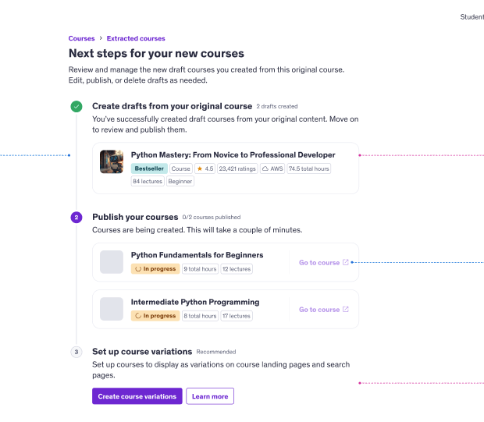Viewport: 484px width, 422px height.
Task: Click the step 3 circle indicator
Action: click(77, 352)
